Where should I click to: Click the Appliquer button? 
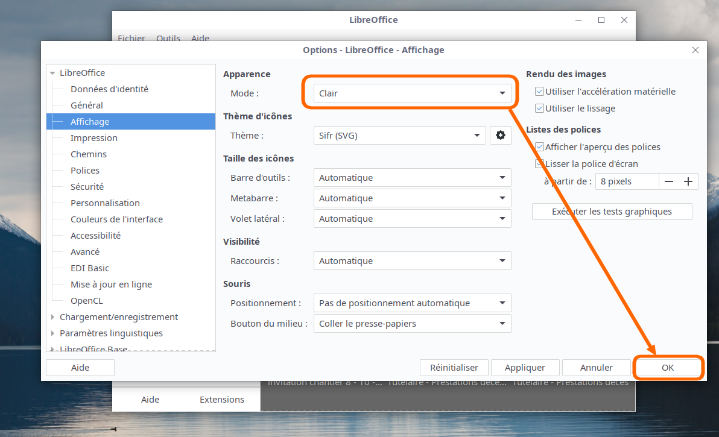click(x=525, y=368)
